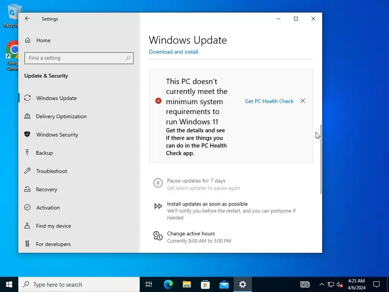This screenshot has width=389, height=292.
Task: Open the Action Center notifications icon
Action: (x=376, y=284)
